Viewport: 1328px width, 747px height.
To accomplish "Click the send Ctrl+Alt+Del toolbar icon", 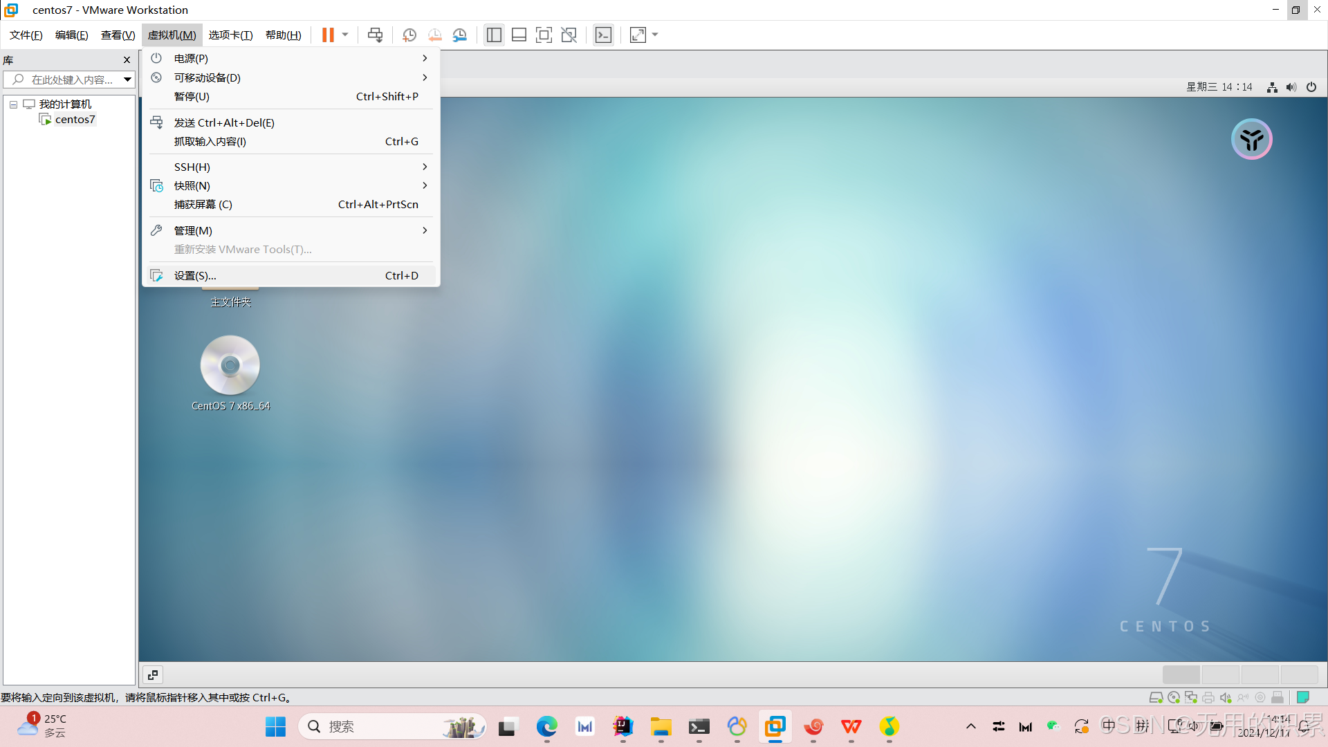I will tap(376, 35).
